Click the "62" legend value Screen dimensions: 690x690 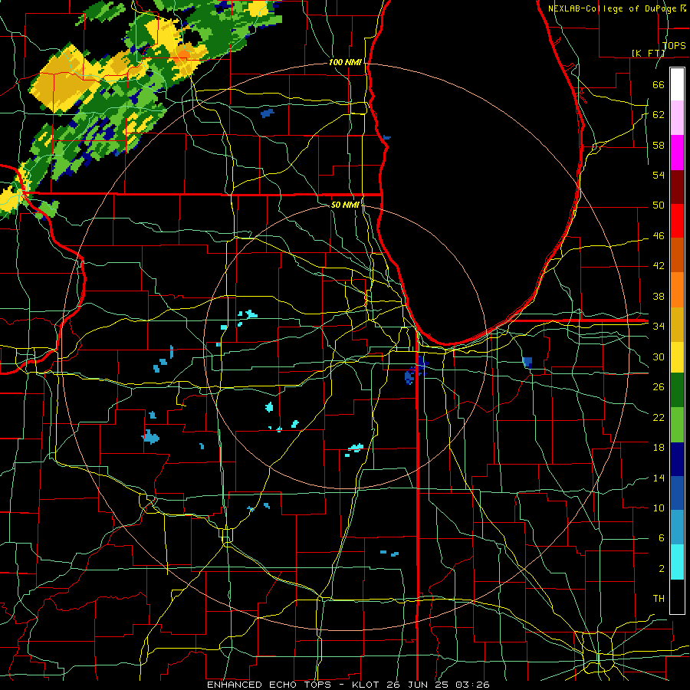coord(659,115)
